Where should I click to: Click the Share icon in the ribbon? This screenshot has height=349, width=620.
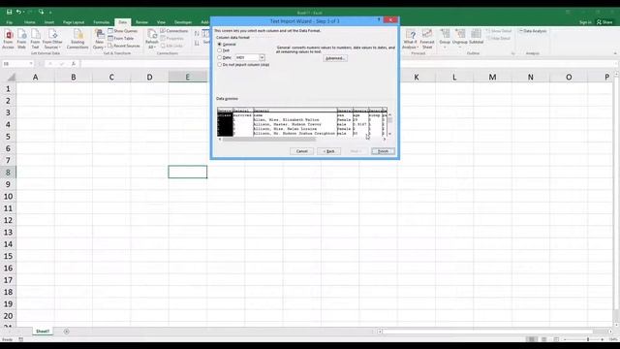604,22
